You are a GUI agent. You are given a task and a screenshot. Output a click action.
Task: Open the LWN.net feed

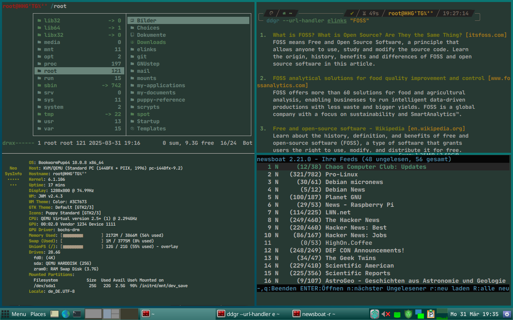coord(383,212)
